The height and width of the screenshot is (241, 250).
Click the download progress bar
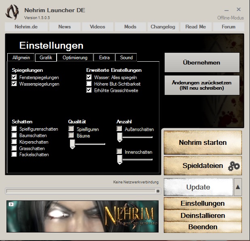81,191
